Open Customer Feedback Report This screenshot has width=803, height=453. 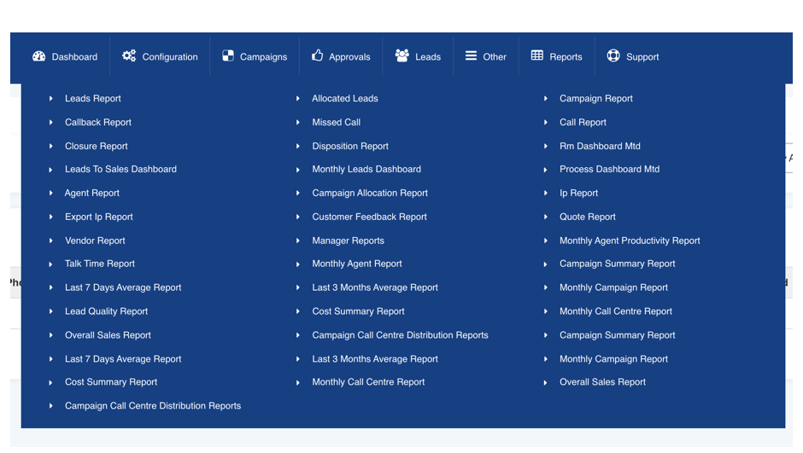[x=369, y=218]
